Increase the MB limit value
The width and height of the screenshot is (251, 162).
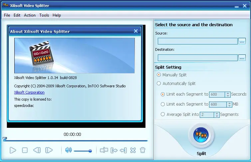tap(229, 103)
